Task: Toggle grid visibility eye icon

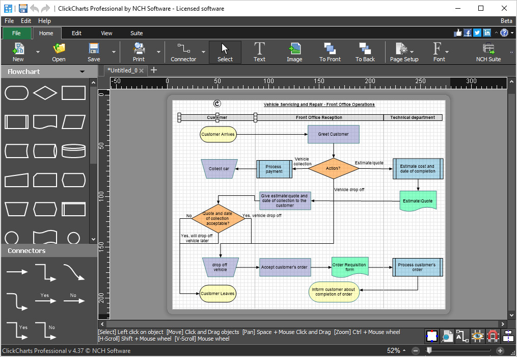Action: point(477,336)
